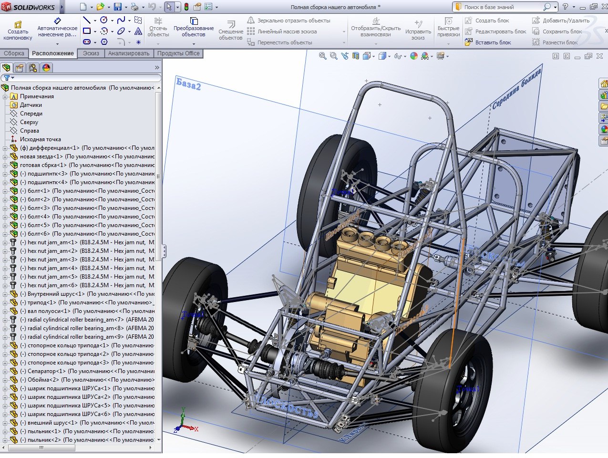Select the Spline sketch tool
The height and width of the screenshot is (458, 608).
click(121, 20)
